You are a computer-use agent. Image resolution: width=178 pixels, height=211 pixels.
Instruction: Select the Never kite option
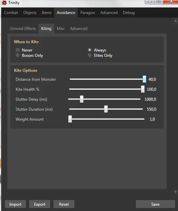pyautogui.click(x=18, y=50)
